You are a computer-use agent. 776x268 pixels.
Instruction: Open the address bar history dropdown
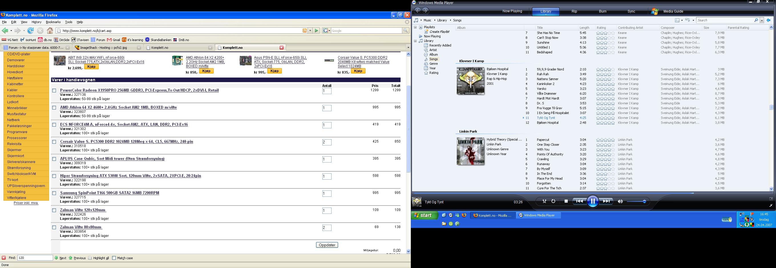pos(310,31)
